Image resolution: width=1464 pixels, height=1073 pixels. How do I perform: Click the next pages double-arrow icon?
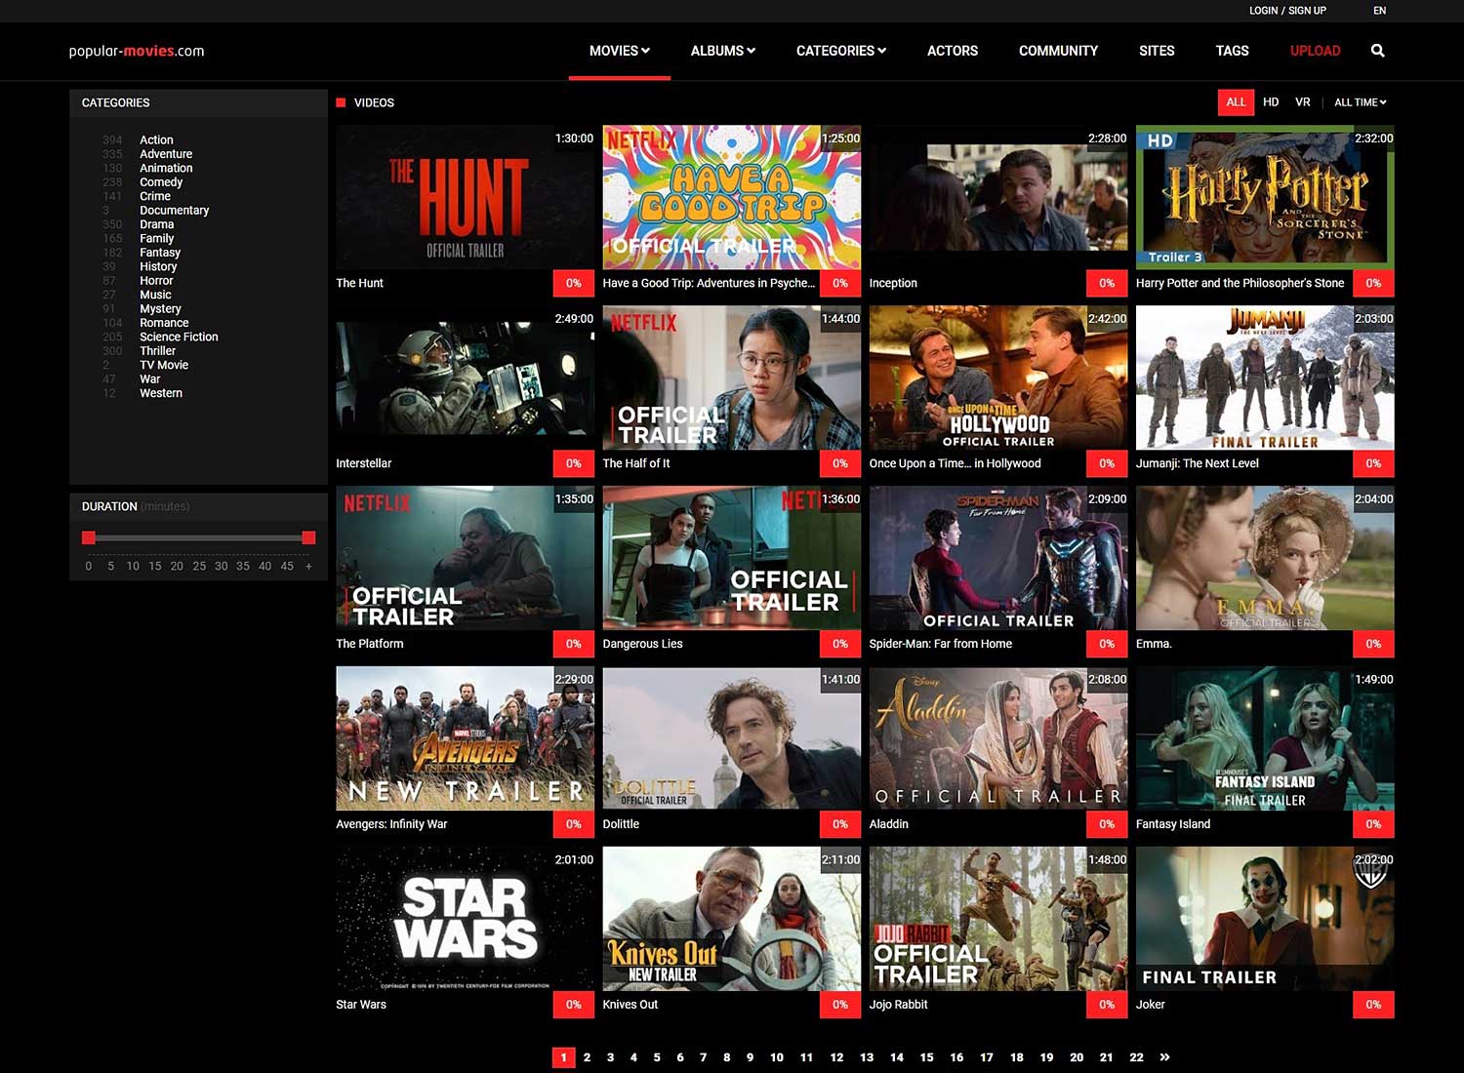tap(1164, 1057)
